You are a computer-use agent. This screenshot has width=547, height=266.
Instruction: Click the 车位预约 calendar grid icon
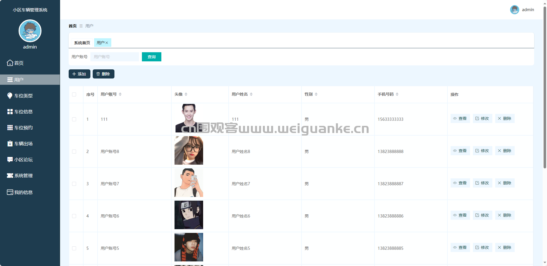(x=10, y=128)
